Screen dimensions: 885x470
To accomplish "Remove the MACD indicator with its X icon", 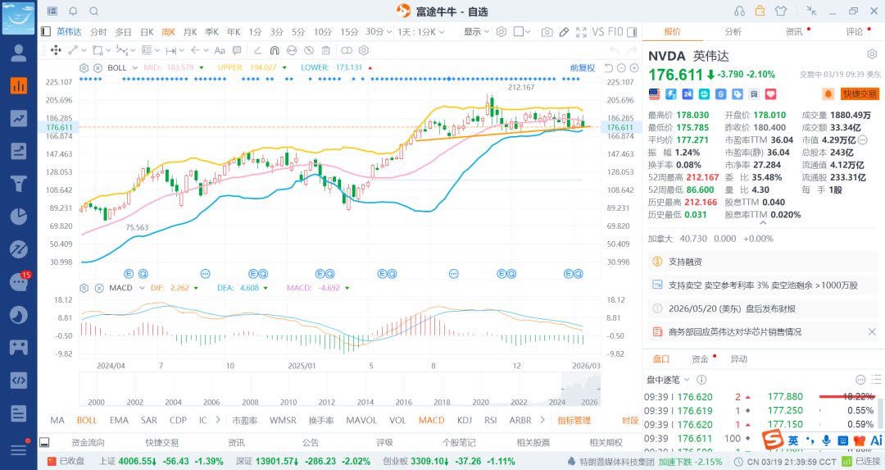I will click(x=98, y=288).
